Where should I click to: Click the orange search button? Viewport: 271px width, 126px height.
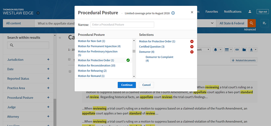pyautogui.click(x=251, y=23)
